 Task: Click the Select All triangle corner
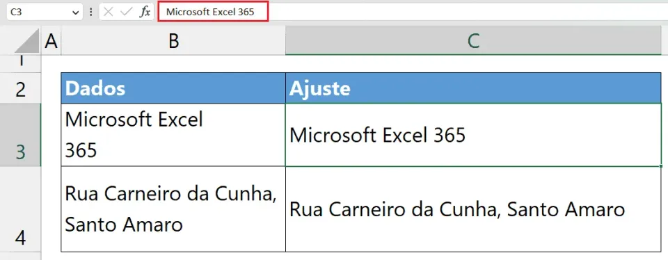(29, 42)
